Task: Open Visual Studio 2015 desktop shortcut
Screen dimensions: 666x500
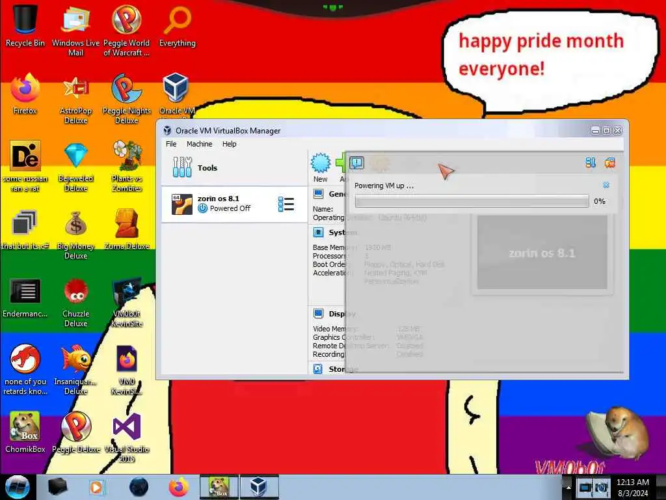Action: pyautogui.click(x=127, y=437)
